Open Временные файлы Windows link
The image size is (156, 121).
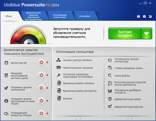[x=79, y=83]
